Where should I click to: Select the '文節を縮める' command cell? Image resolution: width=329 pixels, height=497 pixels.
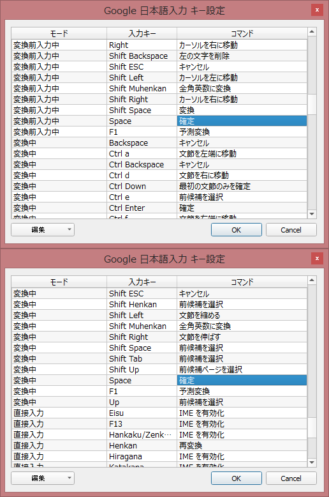click(242, 315)
